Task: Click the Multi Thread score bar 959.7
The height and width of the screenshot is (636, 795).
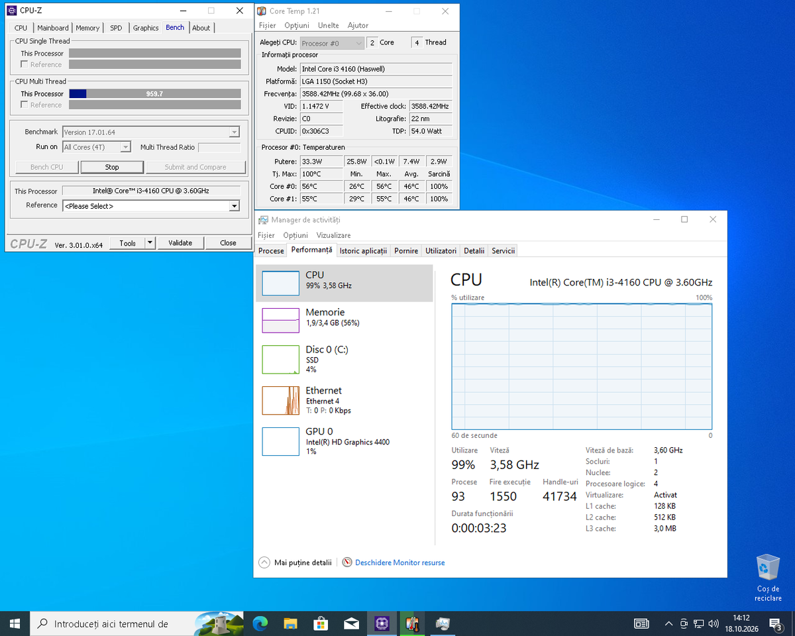Action: (155, 93)
